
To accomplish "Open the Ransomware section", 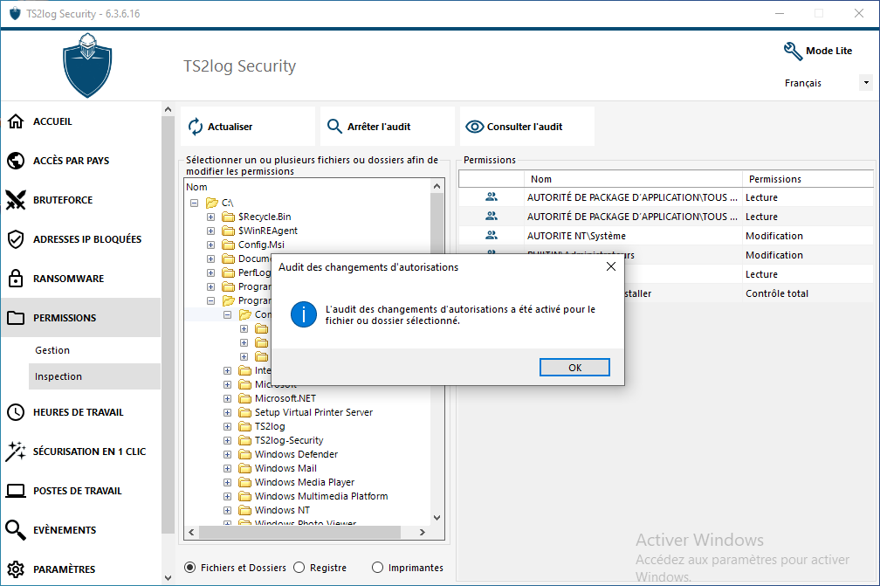I will coord(81,279).
